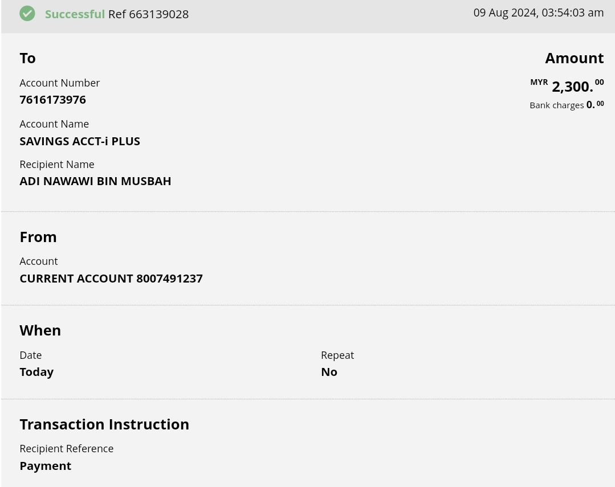The image size is (615, 487).
Task: Click the Amount heading
Action: pyautogui.click(x=574, y=58)
